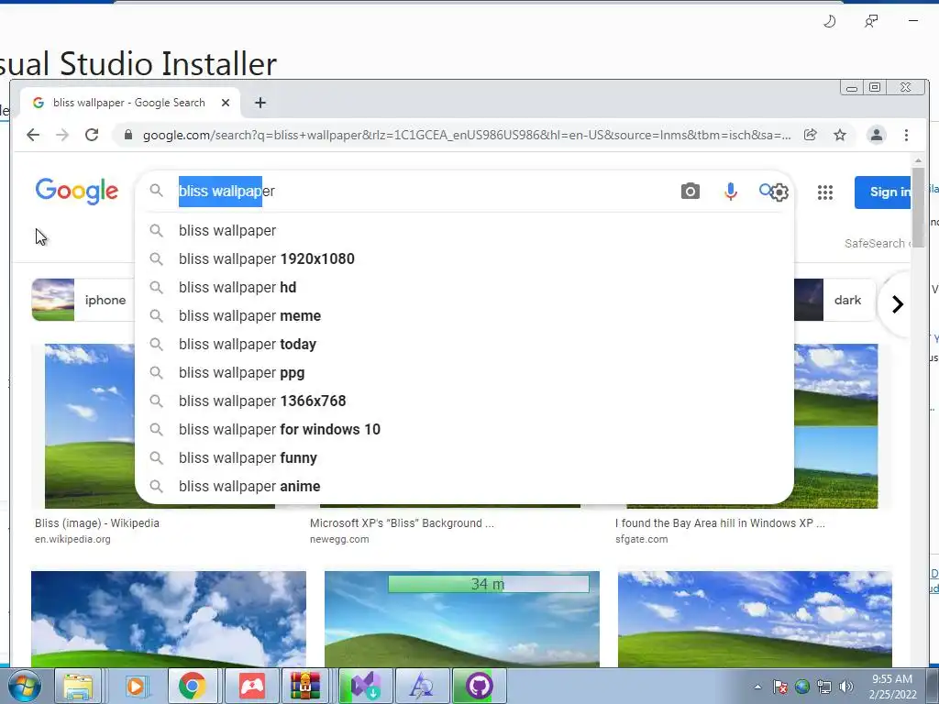Viewport: 939px width, 704px height.
Task: Start voice search microphone
Action: pyautogui.click(x=730, y=192)
